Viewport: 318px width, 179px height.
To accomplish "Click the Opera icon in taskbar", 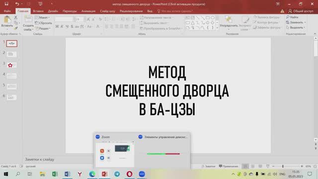I will coord(129,174).
